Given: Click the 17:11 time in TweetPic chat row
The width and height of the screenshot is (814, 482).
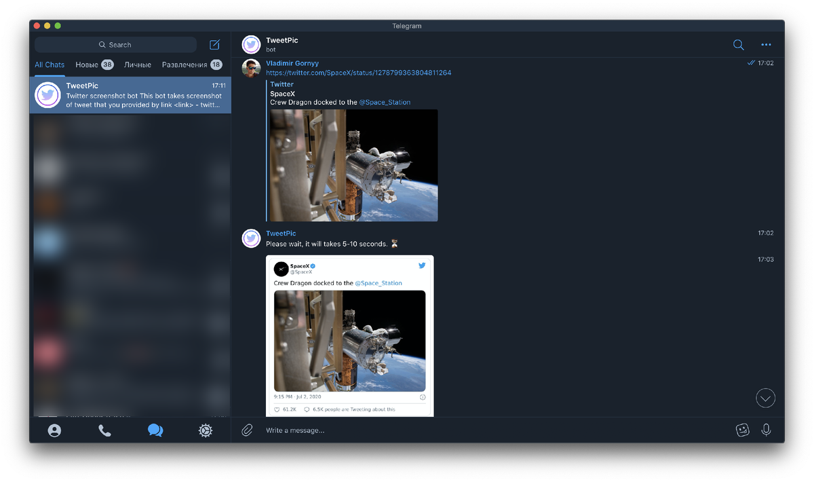Looking at the screenshot, I should 218,86.
